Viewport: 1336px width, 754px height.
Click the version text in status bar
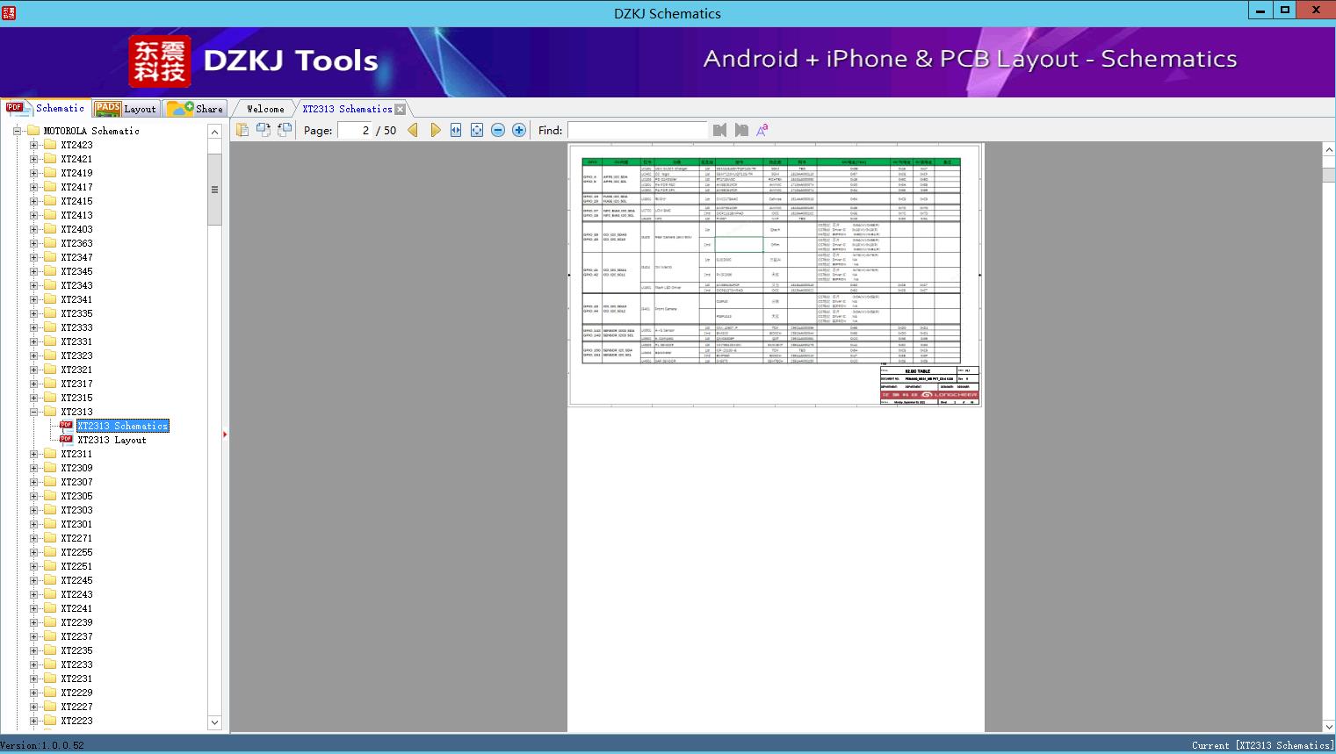(x=42, y=745)
